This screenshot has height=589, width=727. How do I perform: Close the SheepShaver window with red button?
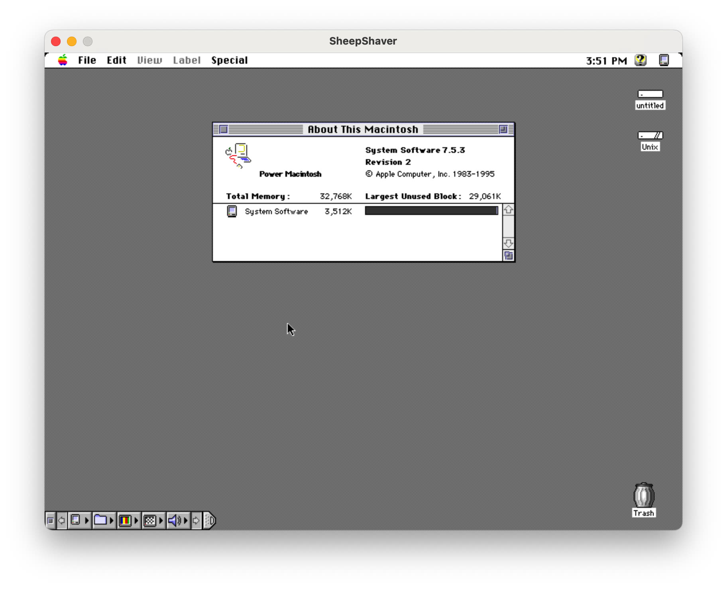56,41
